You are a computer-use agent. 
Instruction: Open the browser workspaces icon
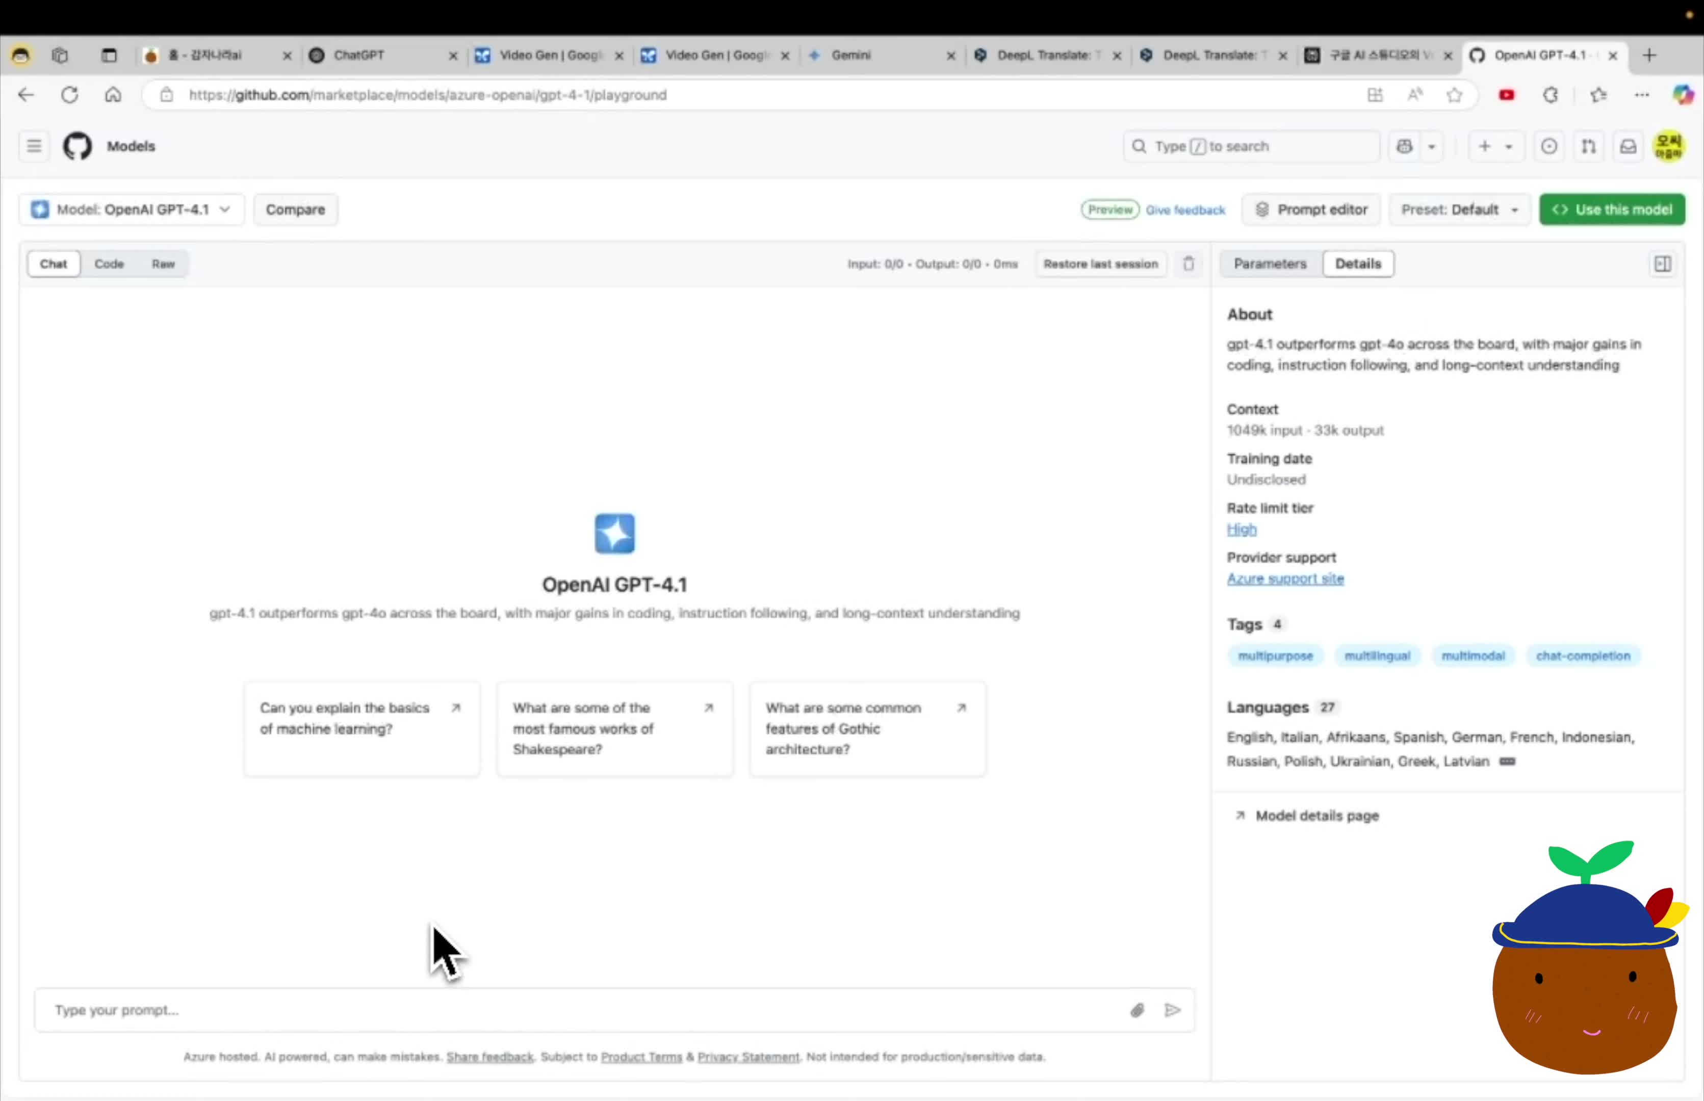60,55
